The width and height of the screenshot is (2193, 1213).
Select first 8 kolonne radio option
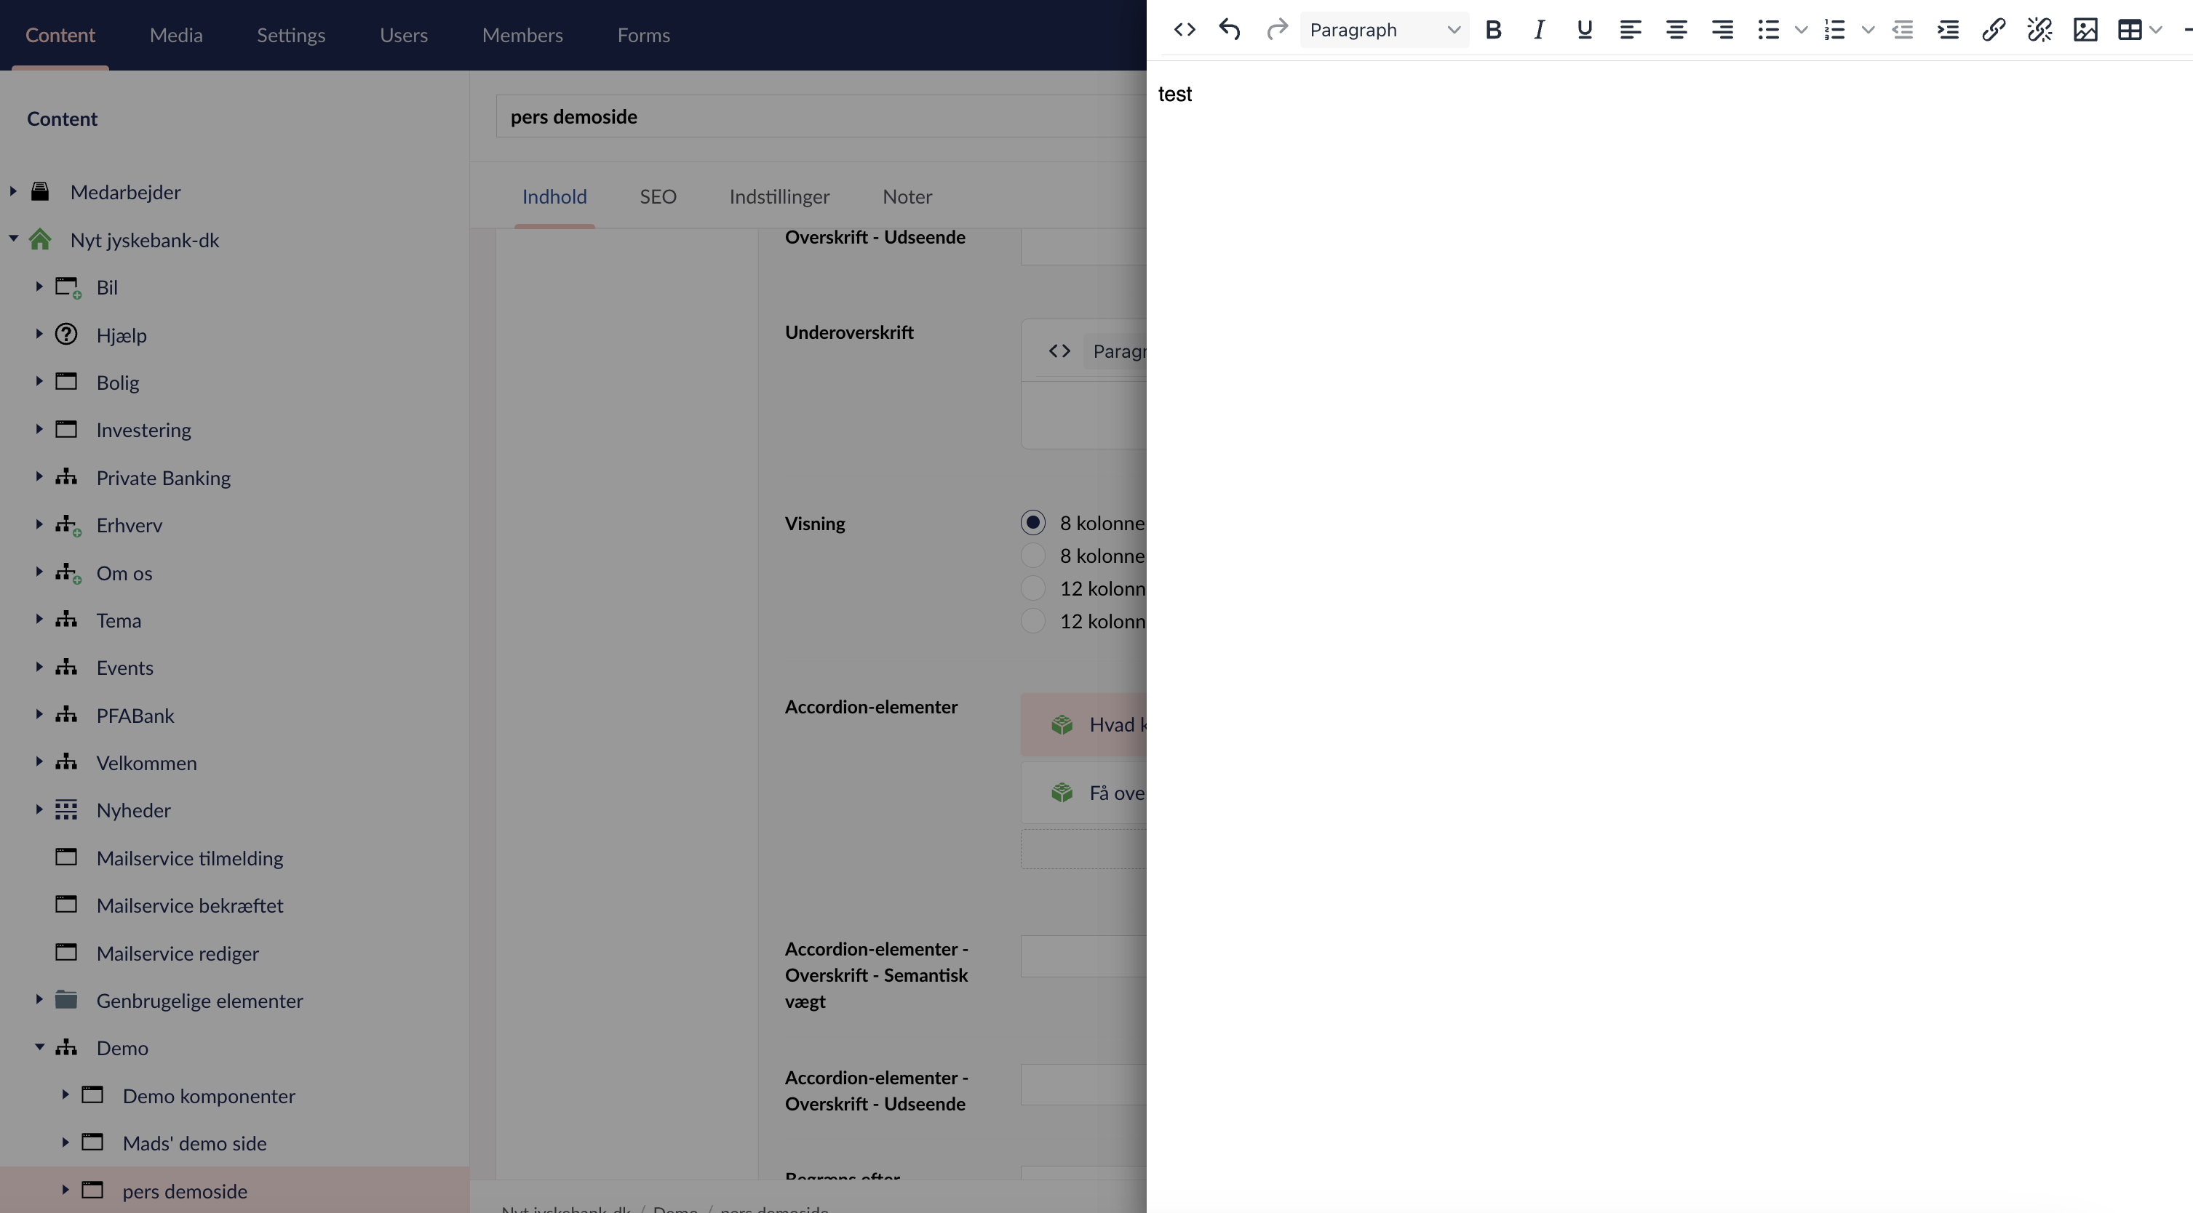(x=1032, y=522)
